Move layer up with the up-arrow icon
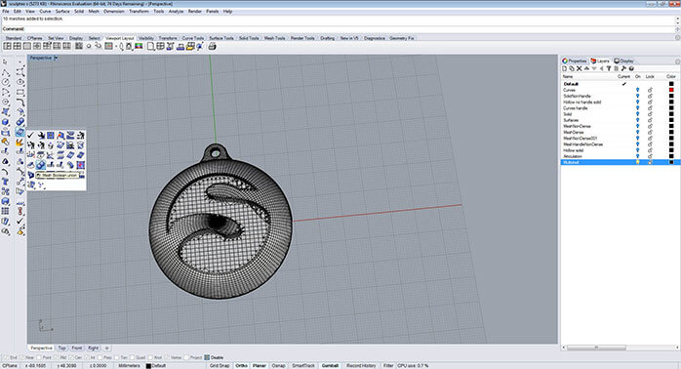Viewport: 681px width, 369px height. (586, 68)
